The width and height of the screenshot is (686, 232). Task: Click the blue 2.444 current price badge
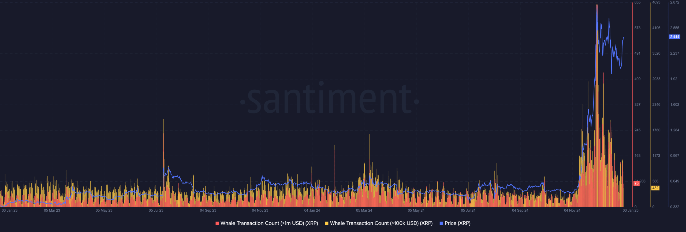674,37
